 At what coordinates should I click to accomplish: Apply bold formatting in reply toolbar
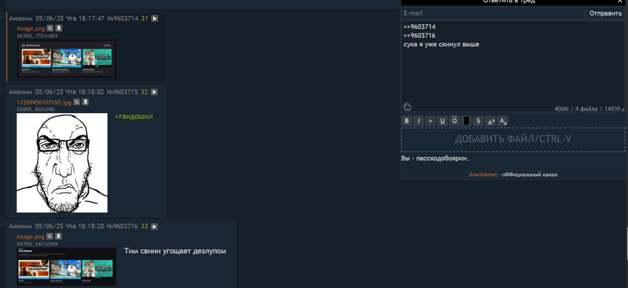[x=407, y=121]
